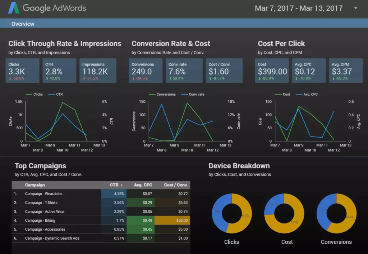Click the Google AdWords logo icon
Screen dimensions: 368x254
13,8
